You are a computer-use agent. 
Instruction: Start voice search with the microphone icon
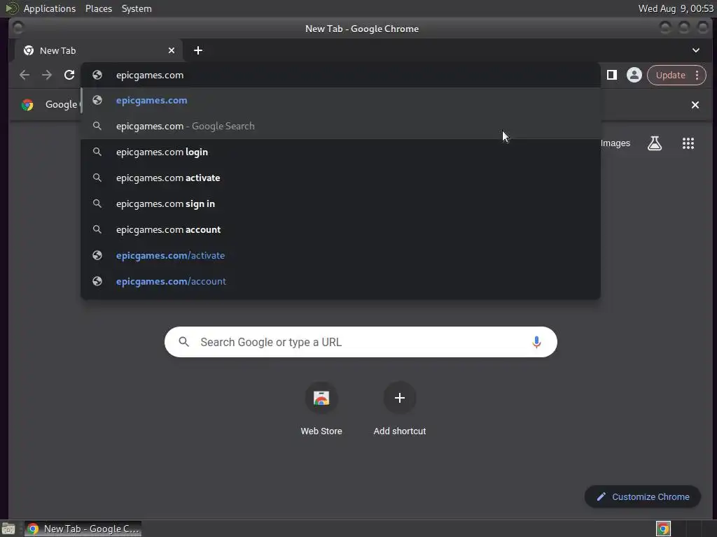click(x=536, y=342)
